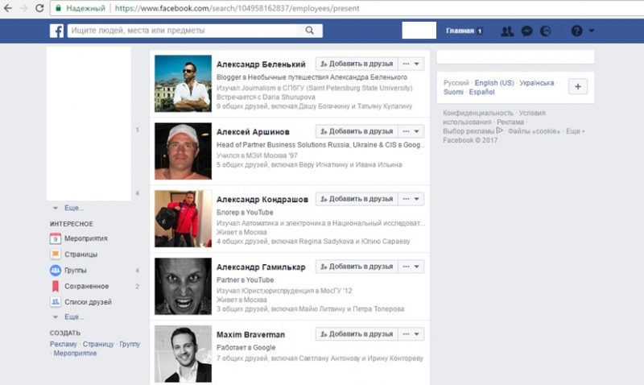This screenshot has width=644, height=385.
Task: Expand Еще below Списки друзей
Action: click(74, 317)
